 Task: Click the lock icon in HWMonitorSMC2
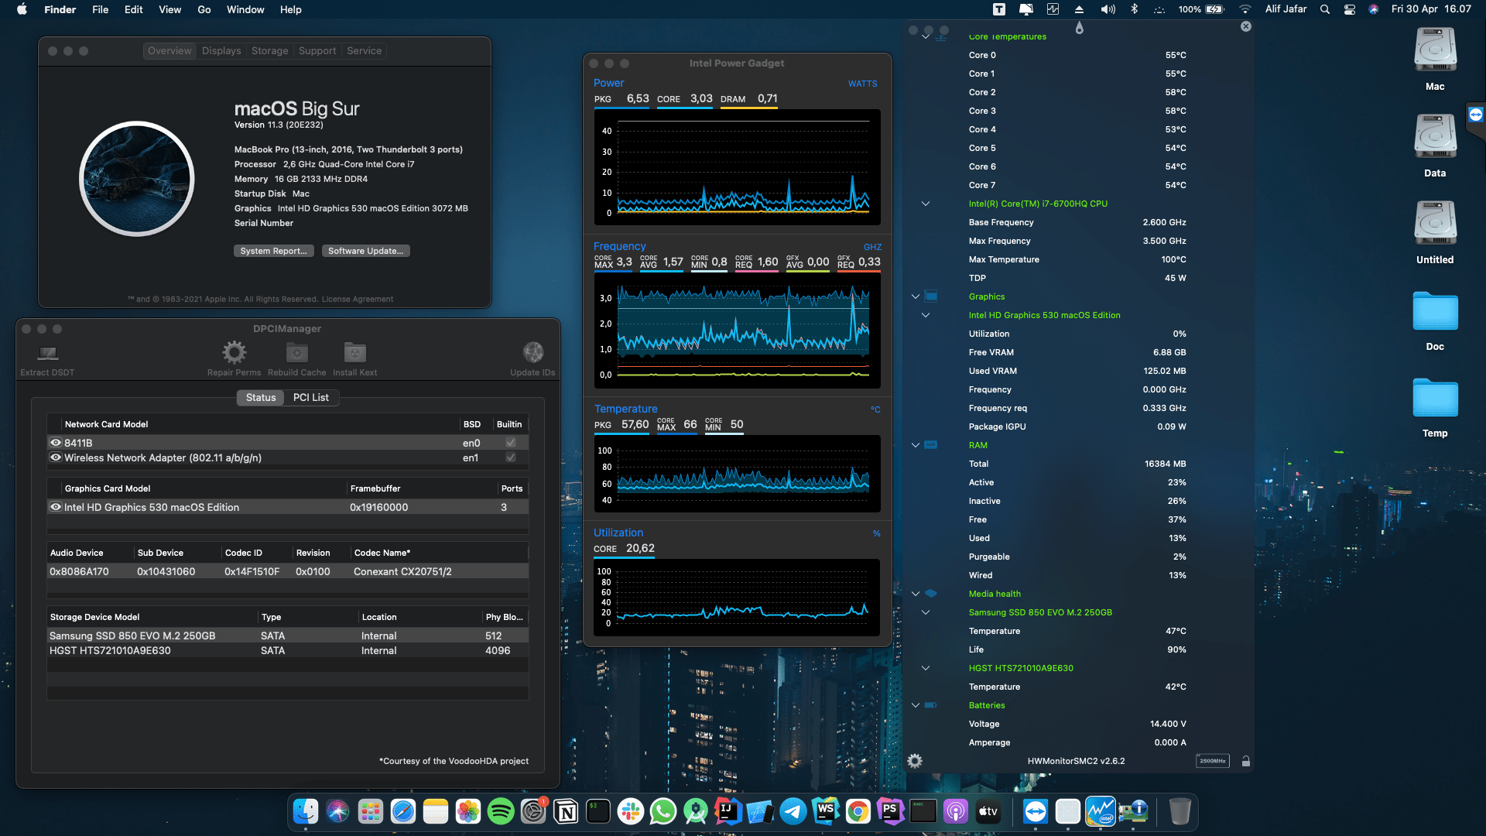(x=1246, y=761)
